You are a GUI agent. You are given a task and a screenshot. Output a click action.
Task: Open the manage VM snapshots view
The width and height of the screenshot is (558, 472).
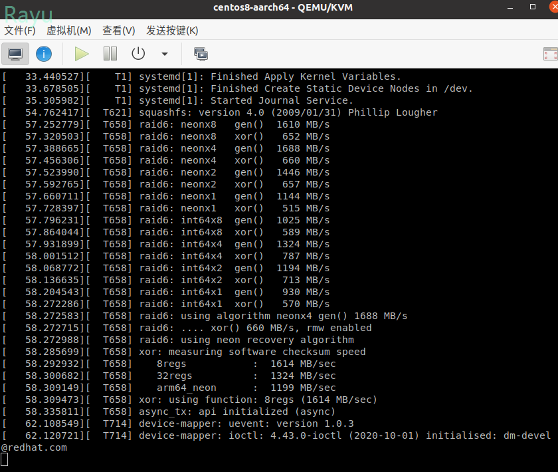201,54
